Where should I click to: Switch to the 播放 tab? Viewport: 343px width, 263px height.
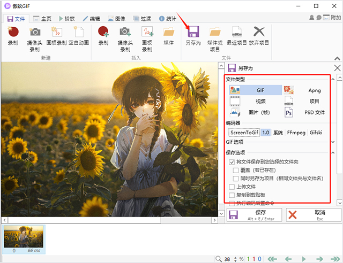67,19
